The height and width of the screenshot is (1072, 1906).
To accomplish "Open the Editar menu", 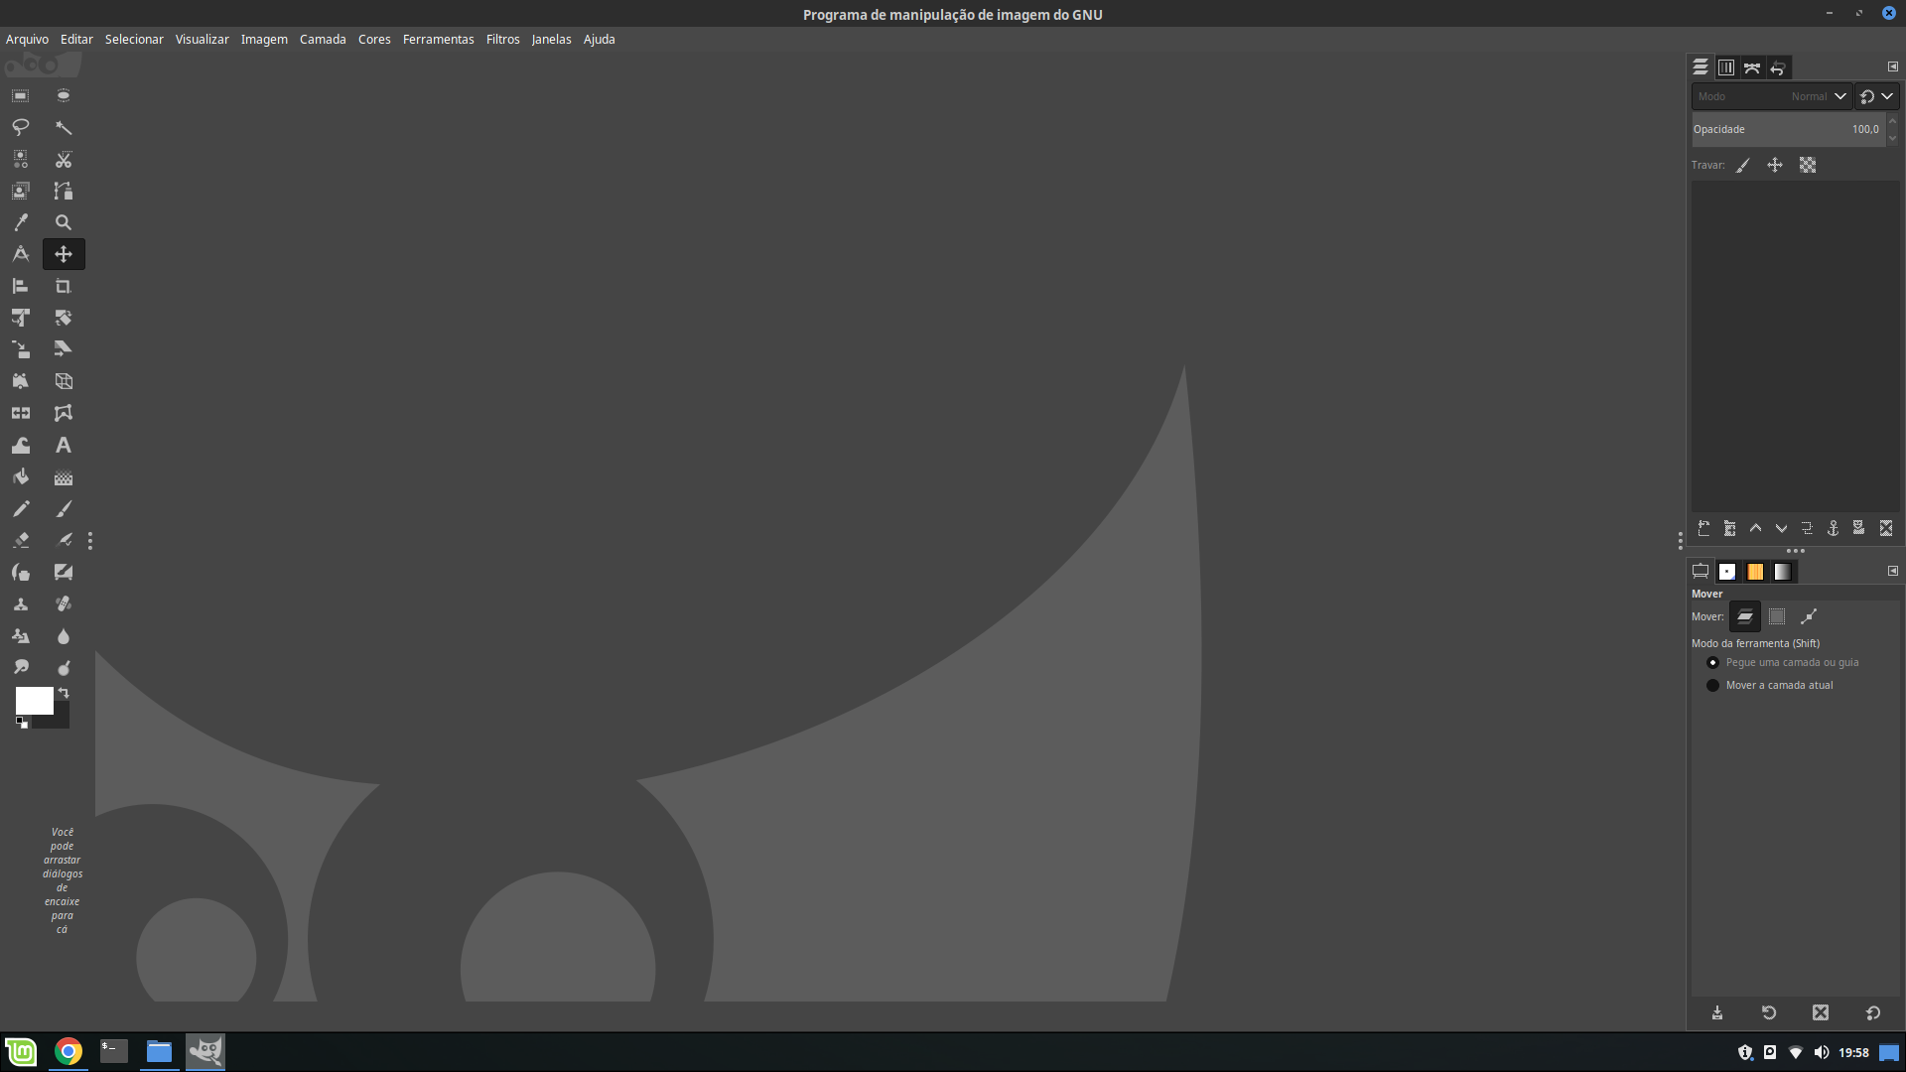I will [x=76, y=39].
